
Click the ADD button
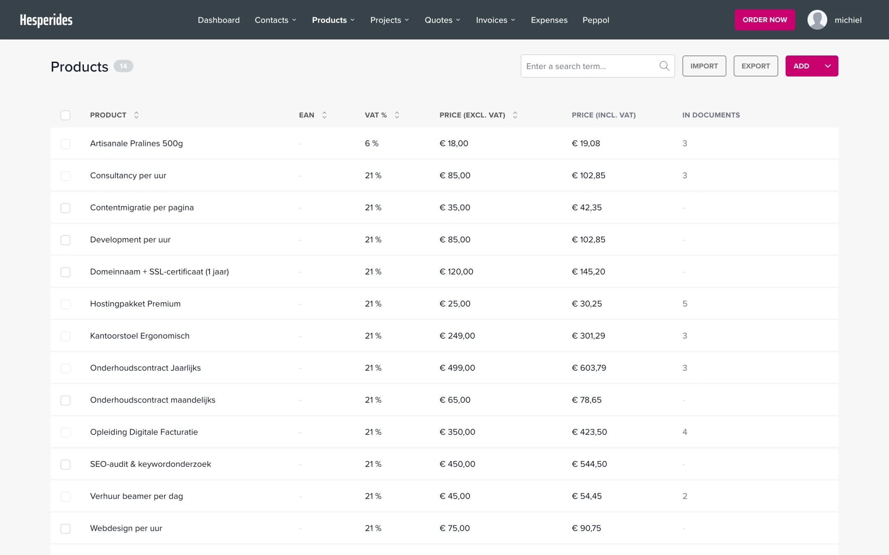pyautogui.click(x=801, y=66)
